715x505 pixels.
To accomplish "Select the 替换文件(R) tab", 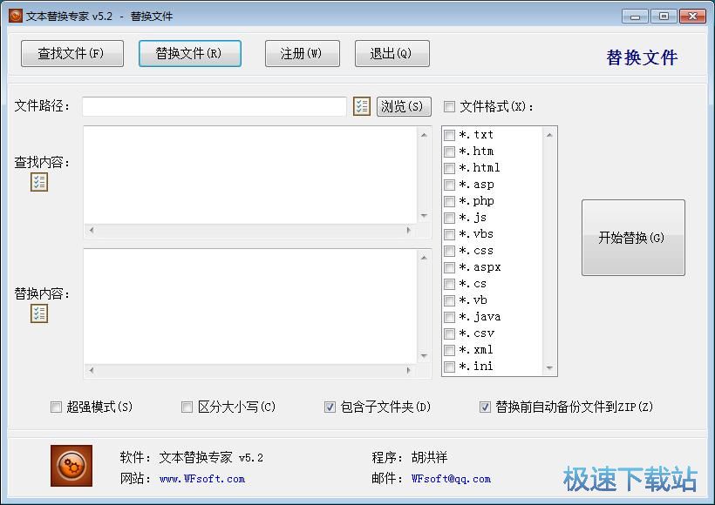I will [x=189, y=53].
